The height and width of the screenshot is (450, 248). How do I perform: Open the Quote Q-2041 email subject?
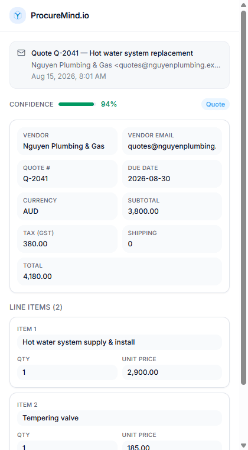pos(112,53)
